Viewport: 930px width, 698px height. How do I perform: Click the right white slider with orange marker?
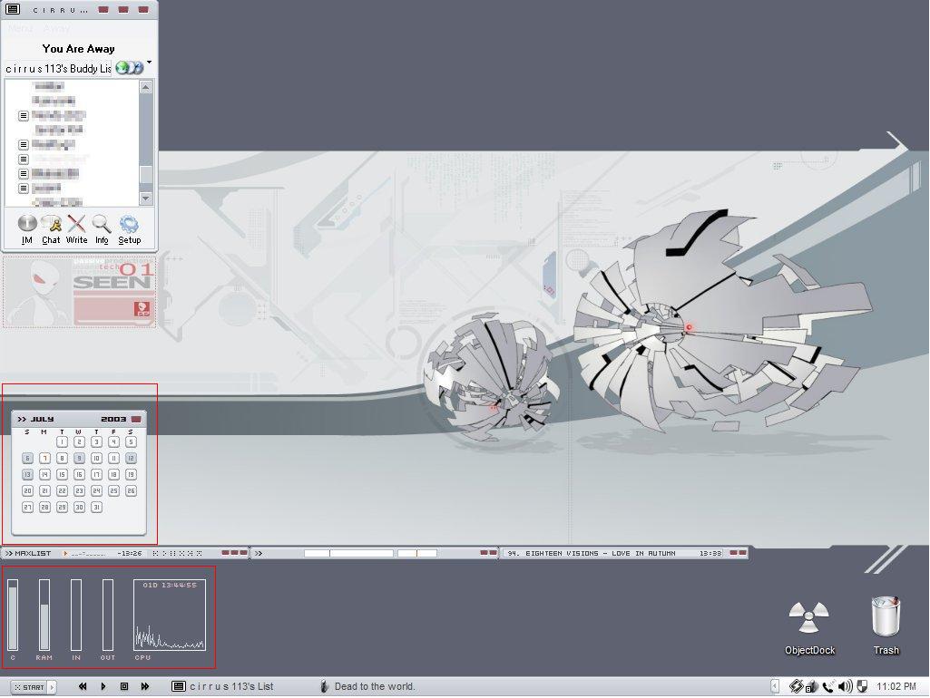point(417,553)
